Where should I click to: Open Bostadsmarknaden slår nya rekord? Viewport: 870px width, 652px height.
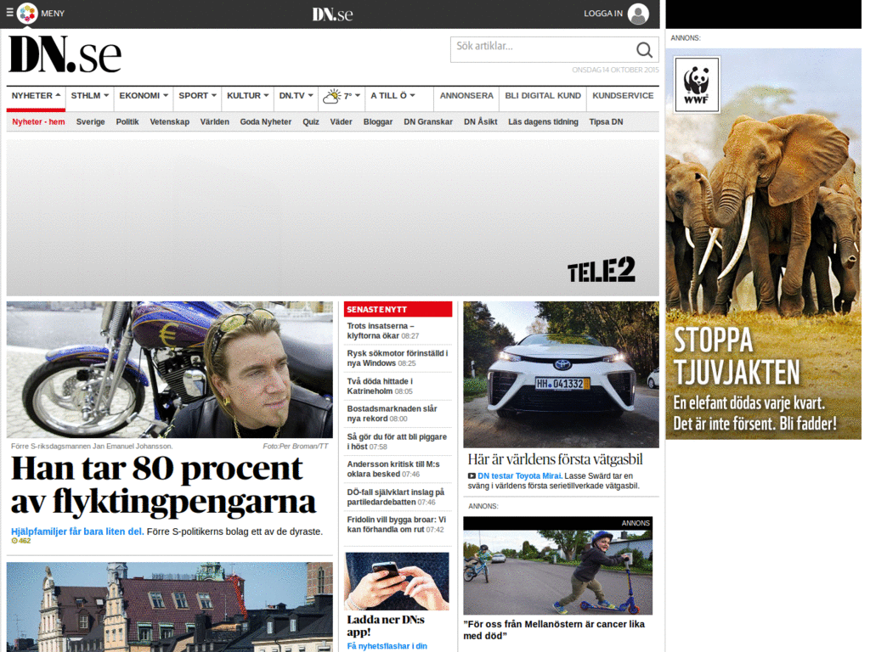tap(392, 413)
